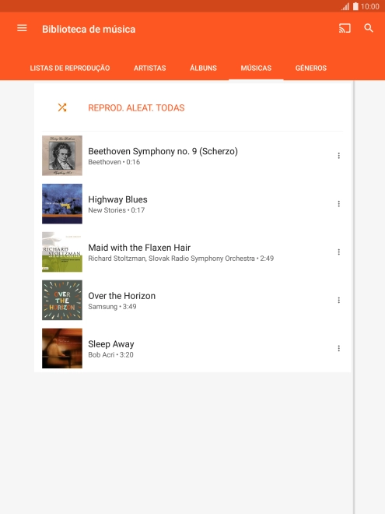The width and height of the screenshot is (385, 514).
Task: Tap the Over the Horizon cover art
Action: tap(62, 301)
